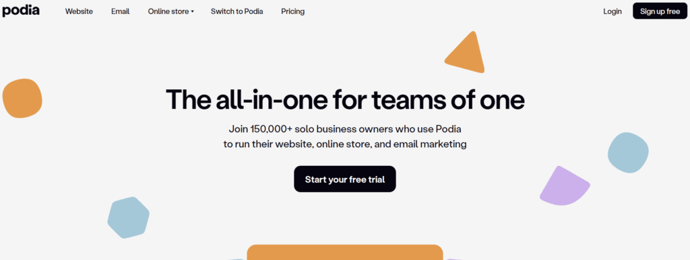Image resolution: width=690 pixels, height=260 pixels.
Task: Click the Online store dropdown arrow
Action: tap(192, 12)
